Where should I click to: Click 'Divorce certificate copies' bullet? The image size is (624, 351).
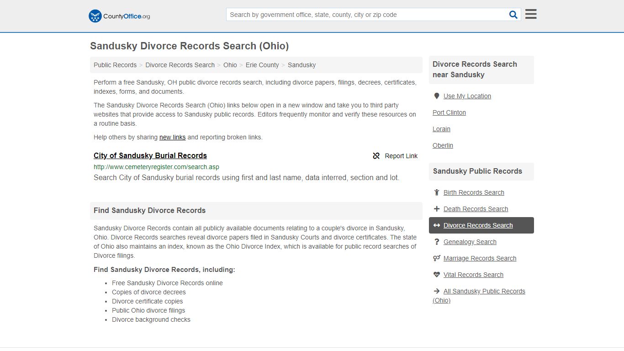[x=147, y=301]
